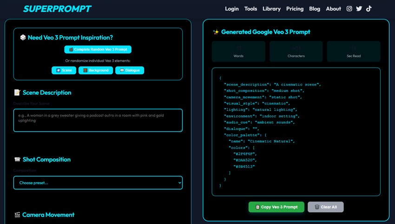395x224 pixels.
Task: Click the "#2F4F4F" color value
Action: 245,154
